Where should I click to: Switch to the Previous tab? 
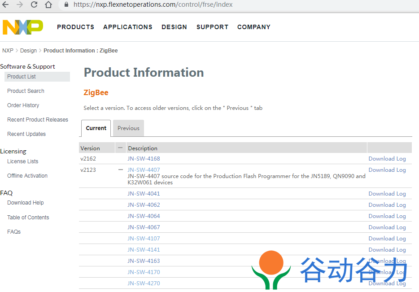[129, 128]
